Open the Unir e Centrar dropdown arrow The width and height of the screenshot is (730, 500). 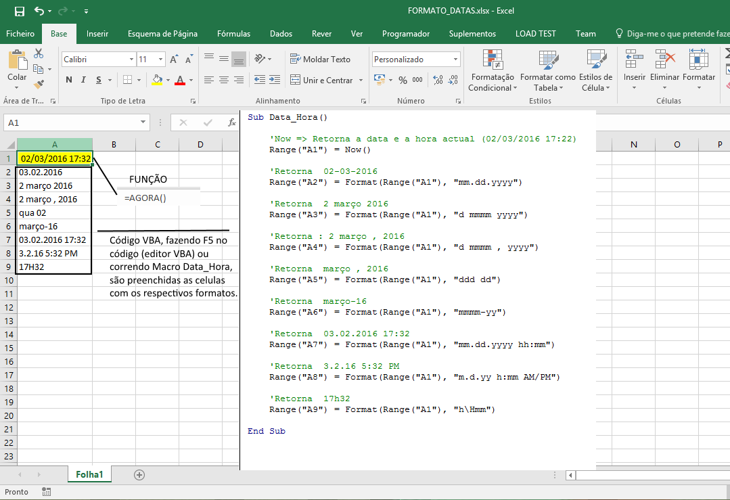coord(361,80)
